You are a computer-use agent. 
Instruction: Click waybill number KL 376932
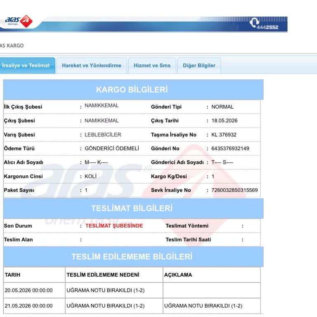click(224, 135)
